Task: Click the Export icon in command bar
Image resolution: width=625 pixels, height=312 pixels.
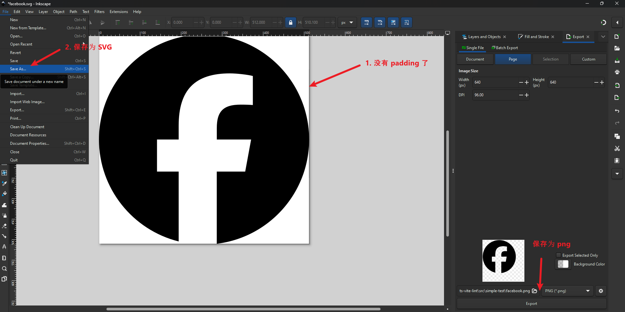Action: tap(617, 98)
